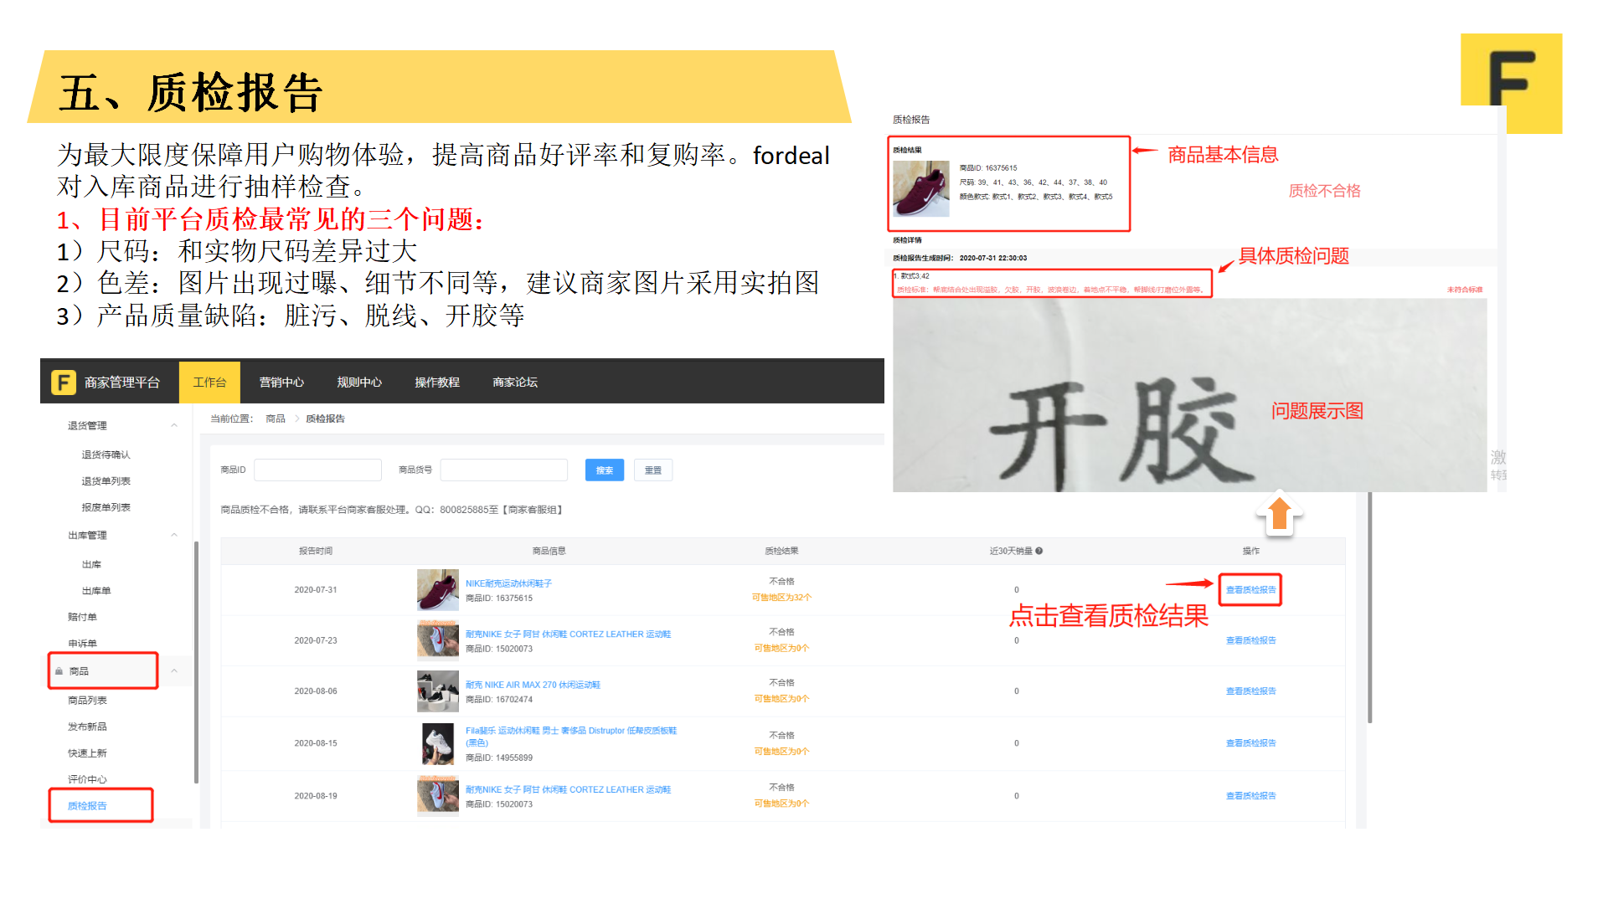1608x904 pixels.
Task: Open product thumbnail in 2020-07-23 row
Action: [438, 640]
